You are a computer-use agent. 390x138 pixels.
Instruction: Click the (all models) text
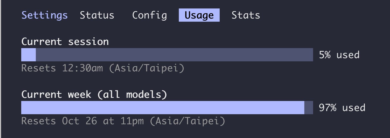coord(132,95)
